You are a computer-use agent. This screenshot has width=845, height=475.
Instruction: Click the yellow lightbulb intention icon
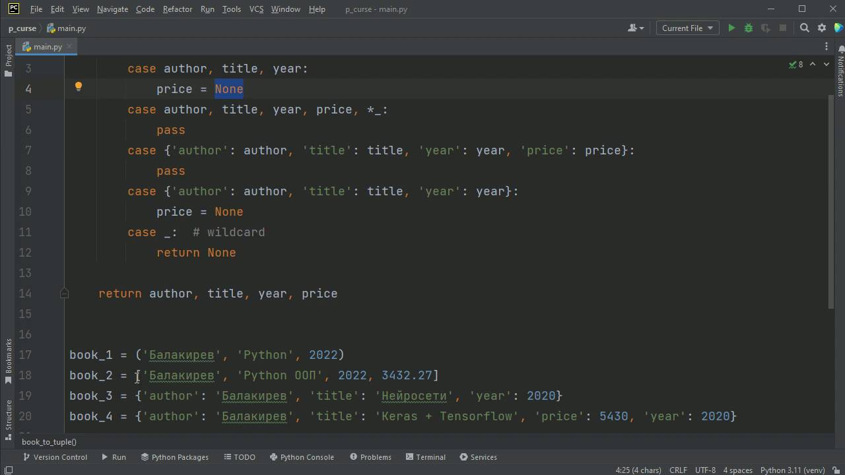click(79, 86)
